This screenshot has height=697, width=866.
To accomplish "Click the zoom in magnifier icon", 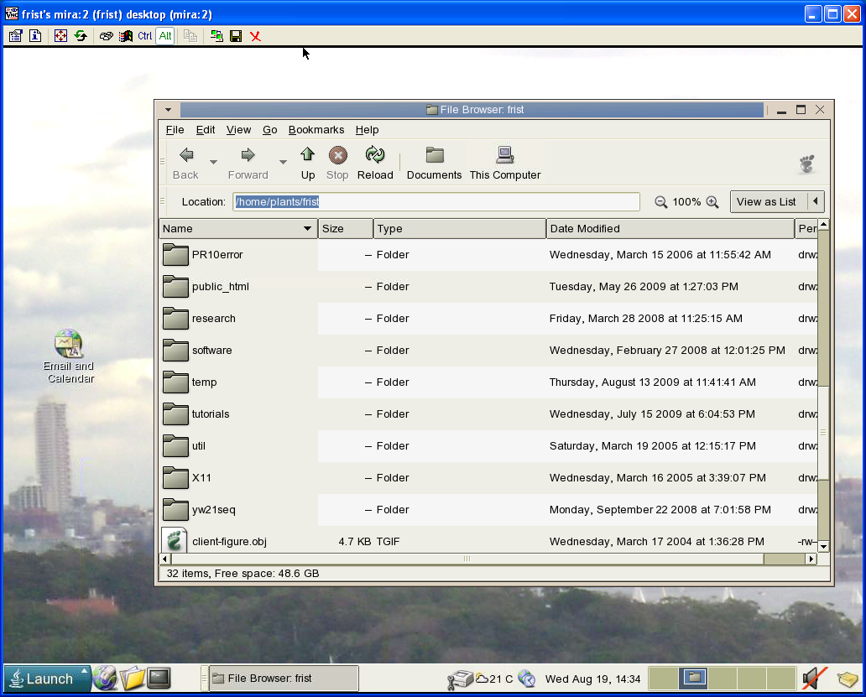I will click(712, 202).
